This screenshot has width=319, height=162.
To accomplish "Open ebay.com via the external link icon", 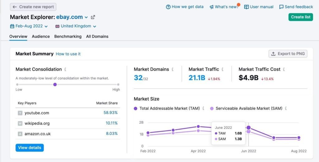I will [x=93, y=17].
